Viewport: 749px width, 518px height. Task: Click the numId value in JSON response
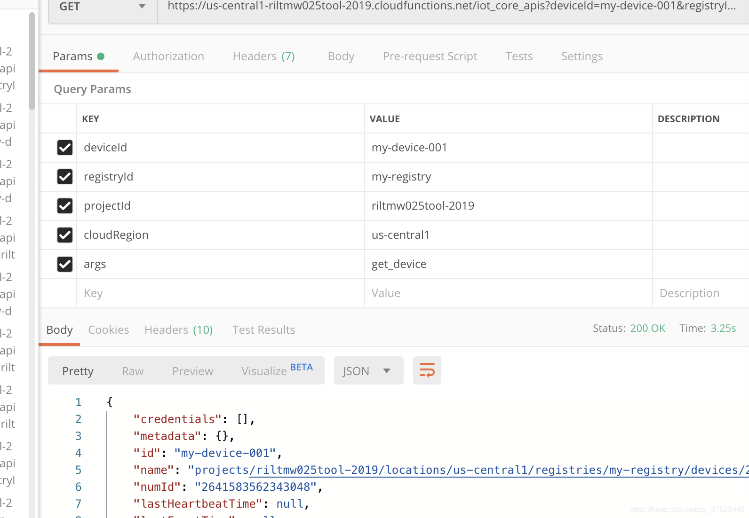click(256, 487)
